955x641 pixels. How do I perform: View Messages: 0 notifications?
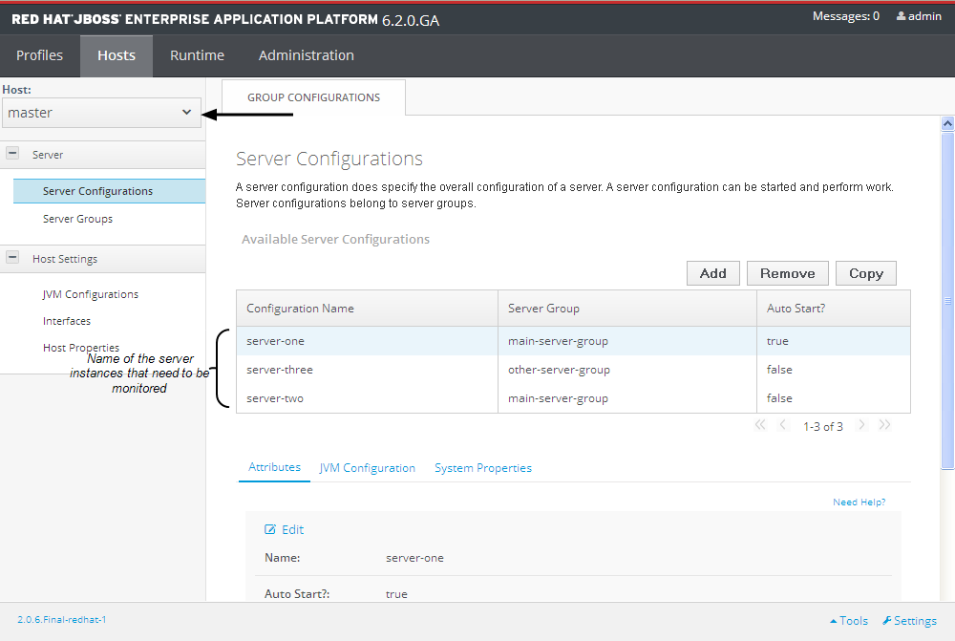click(846, 16)
